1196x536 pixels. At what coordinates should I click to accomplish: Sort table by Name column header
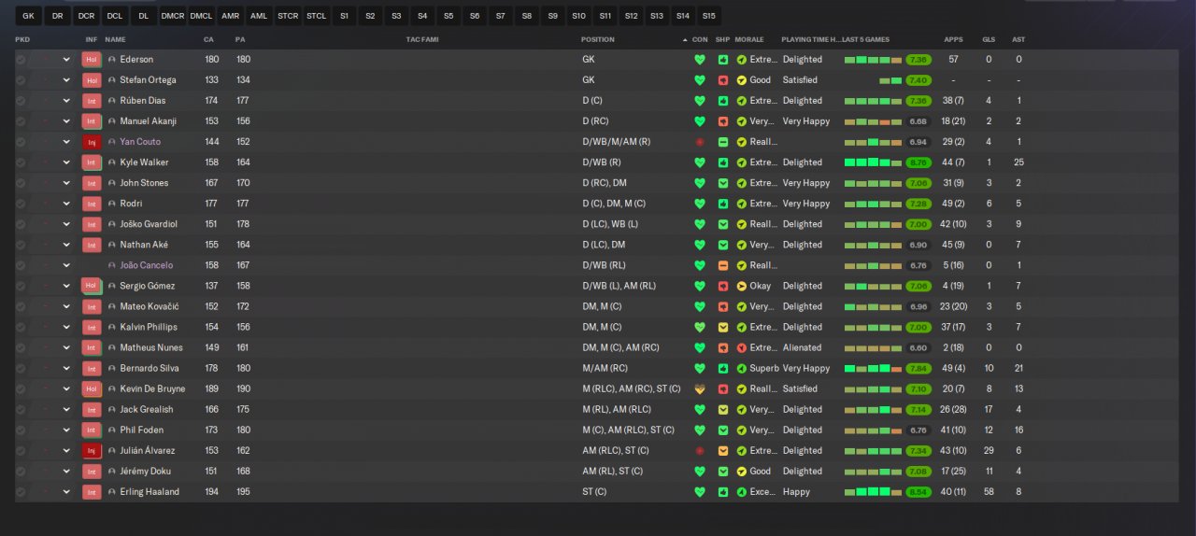point(115,40)
